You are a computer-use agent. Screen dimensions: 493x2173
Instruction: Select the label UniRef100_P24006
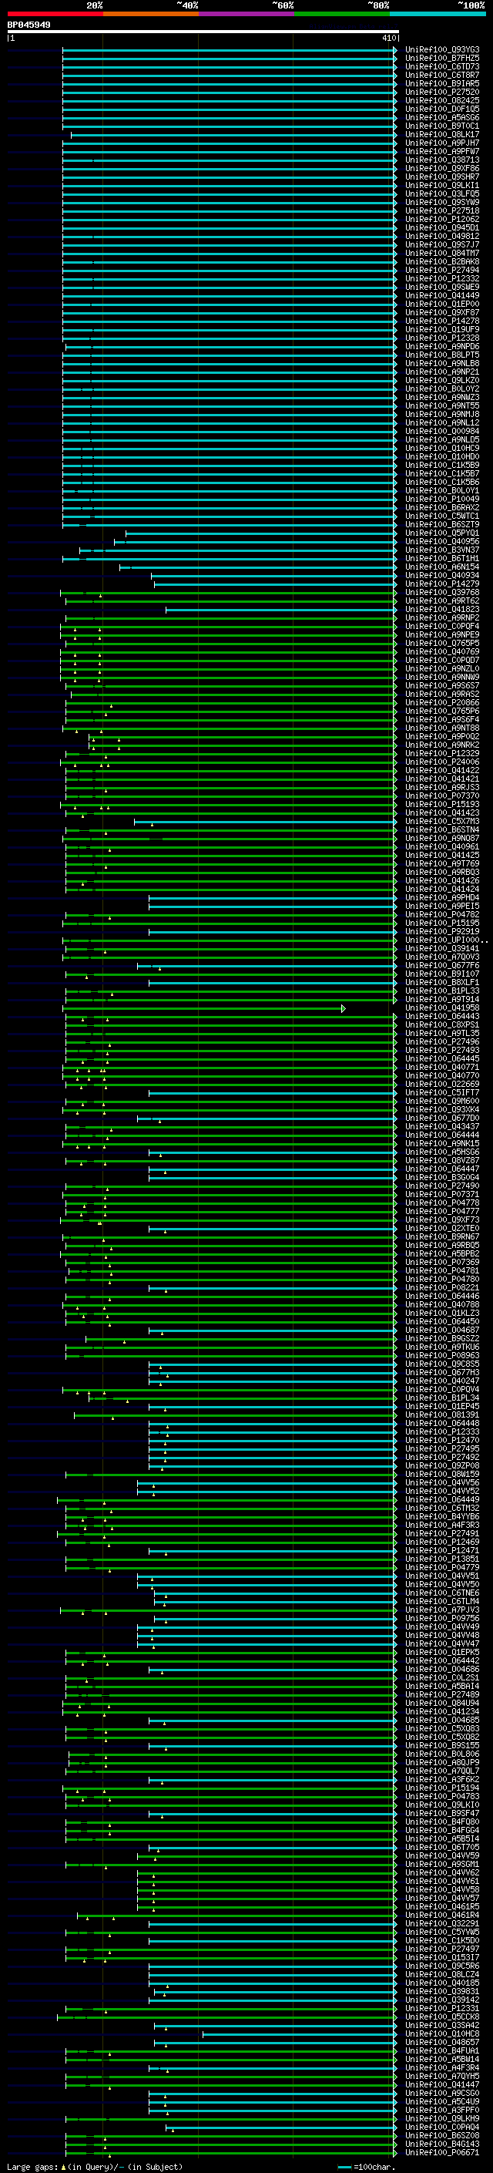point(442,762)
